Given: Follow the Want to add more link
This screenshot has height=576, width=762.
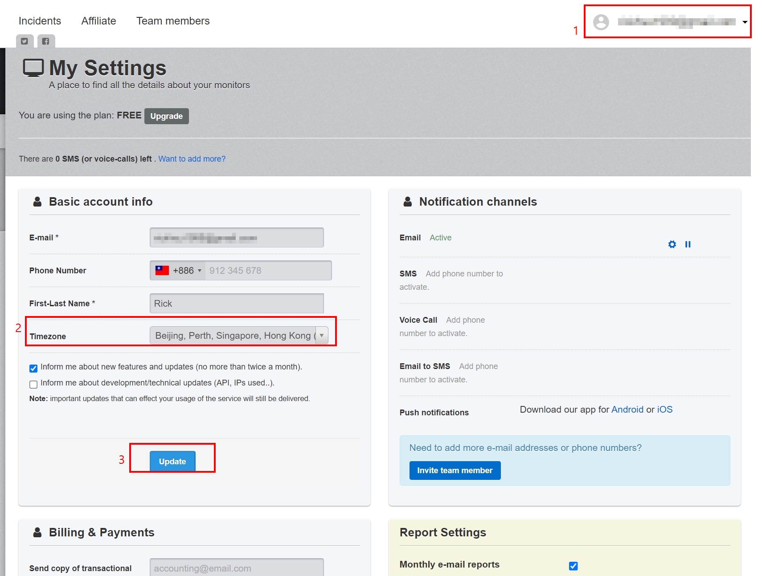Looking at the screenshot, I should click(192, 159).
